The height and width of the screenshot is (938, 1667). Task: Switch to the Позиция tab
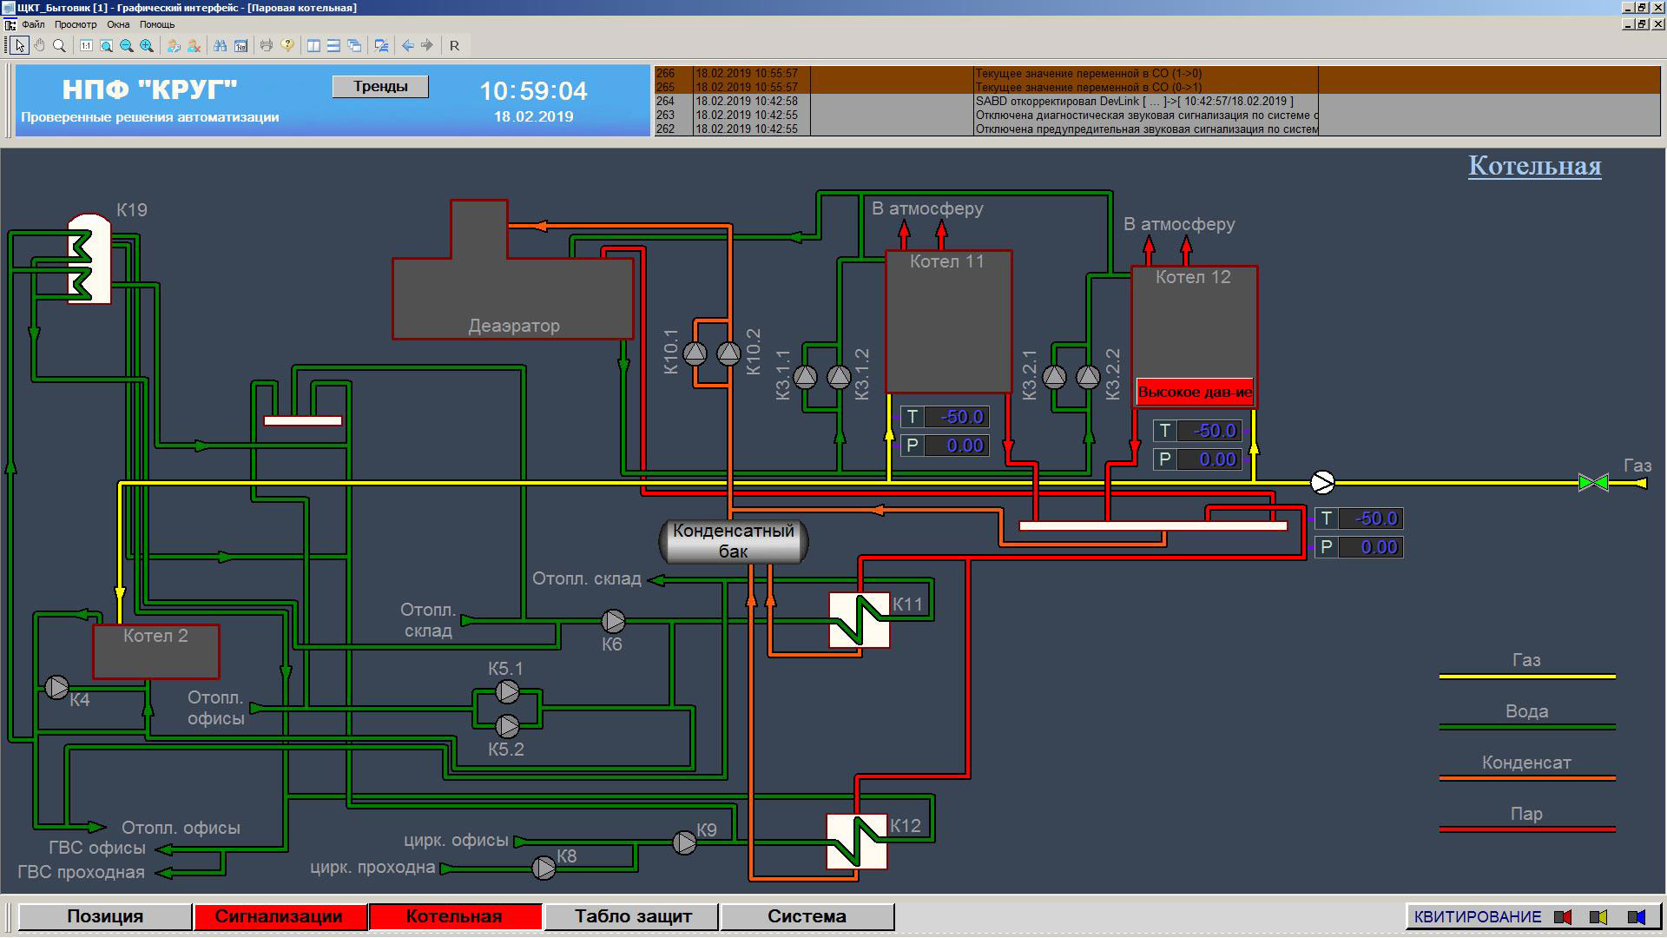[105, 916]
